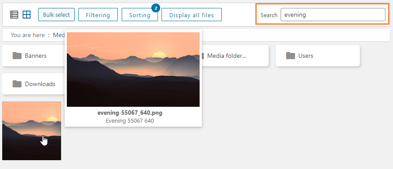Click the Users folder icon
Screen dimensions: 393x169
click(290, 56)
